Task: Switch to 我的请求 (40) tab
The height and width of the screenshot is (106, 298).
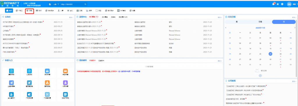Action: pos(123,17)
